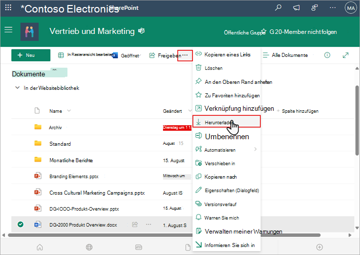
Task: Open the top header more options ellipsis
Action: pyautogui.click(x=332, y=8)
